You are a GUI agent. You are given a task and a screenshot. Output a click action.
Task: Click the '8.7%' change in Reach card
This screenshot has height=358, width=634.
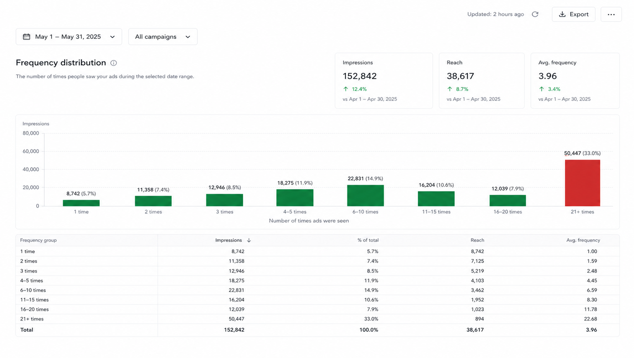click(x=462, y=89)
